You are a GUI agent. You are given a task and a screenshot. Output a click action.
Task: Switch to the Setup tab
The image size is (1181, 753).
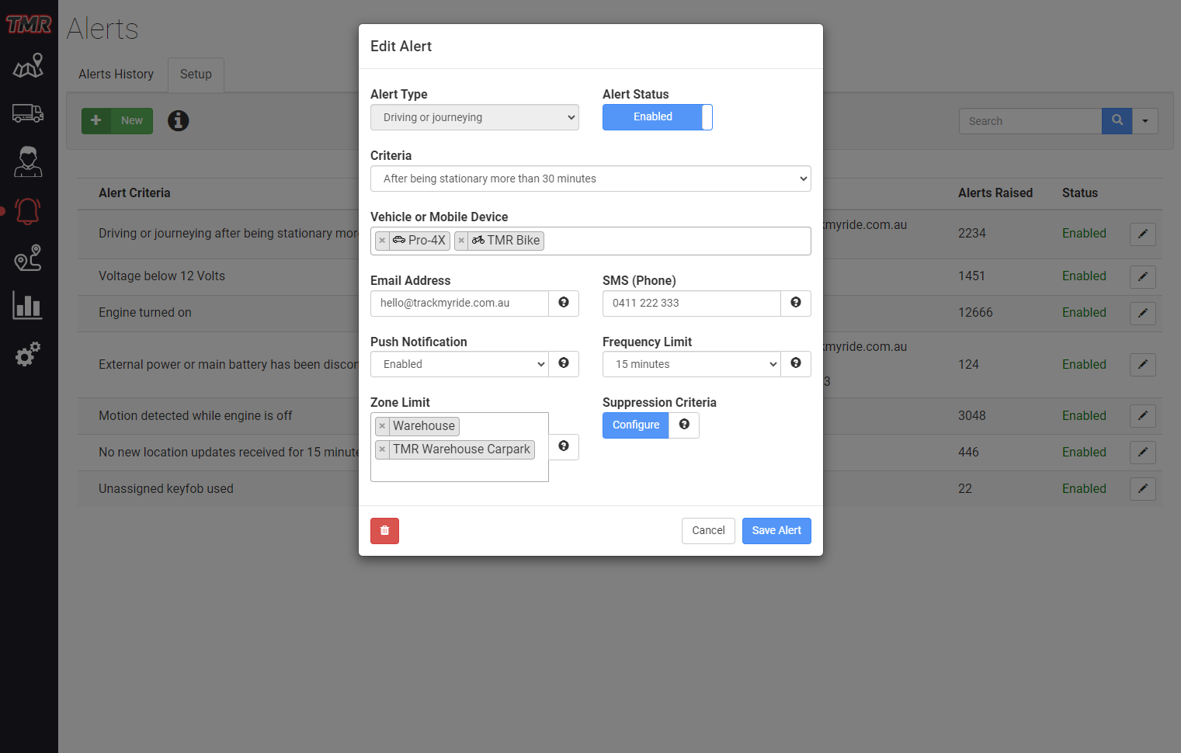196,75
